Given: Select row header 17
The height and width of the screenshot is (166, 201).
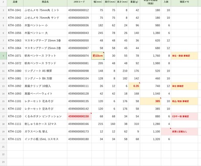Looking at the screenshot, I should [x=3, y=116].
